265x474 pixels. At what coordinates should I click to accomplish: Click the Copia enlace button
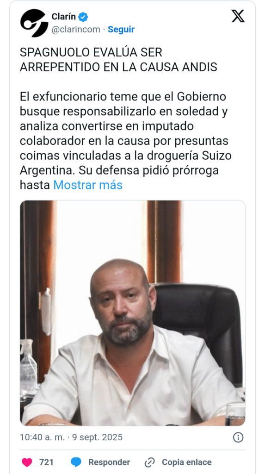187,462
